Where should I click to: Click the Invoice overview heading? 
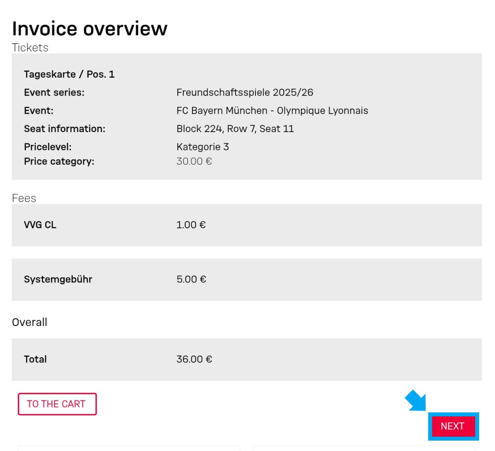[x=90, y=29]
